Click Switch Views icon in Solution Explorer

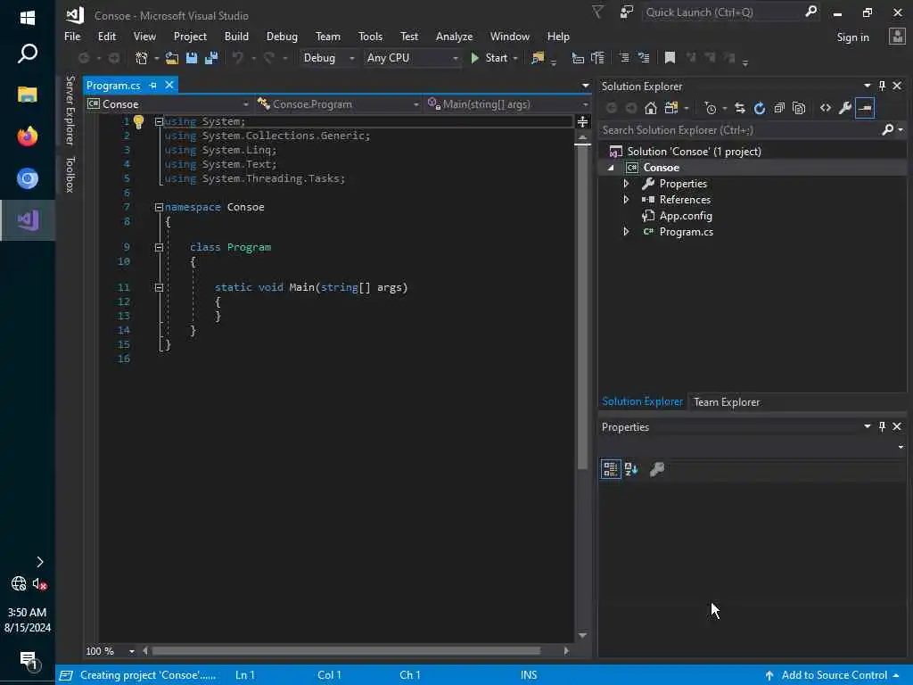point(671,108)
